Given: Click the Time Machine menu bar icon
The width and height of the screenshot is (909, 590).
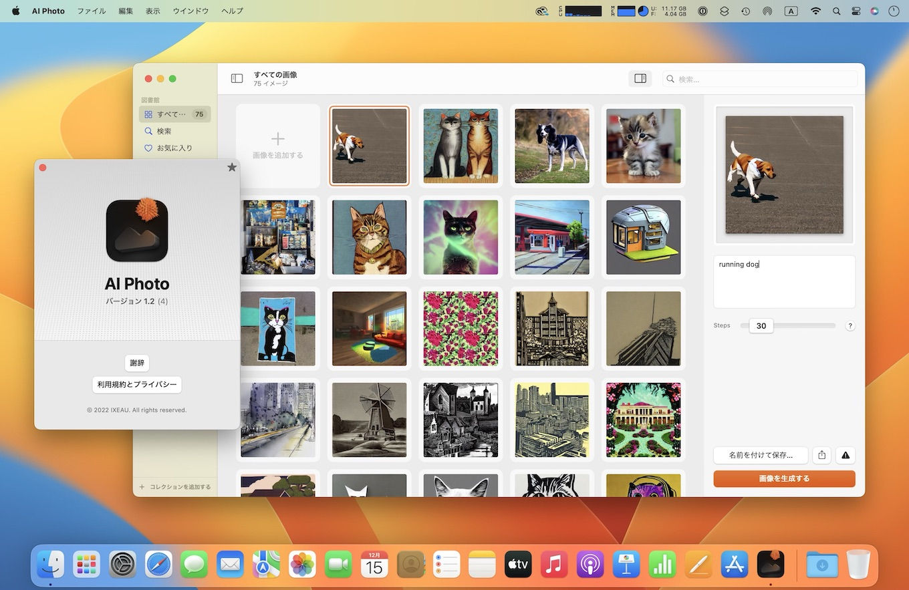Looking at the screenshot, I should coord(745,11).
